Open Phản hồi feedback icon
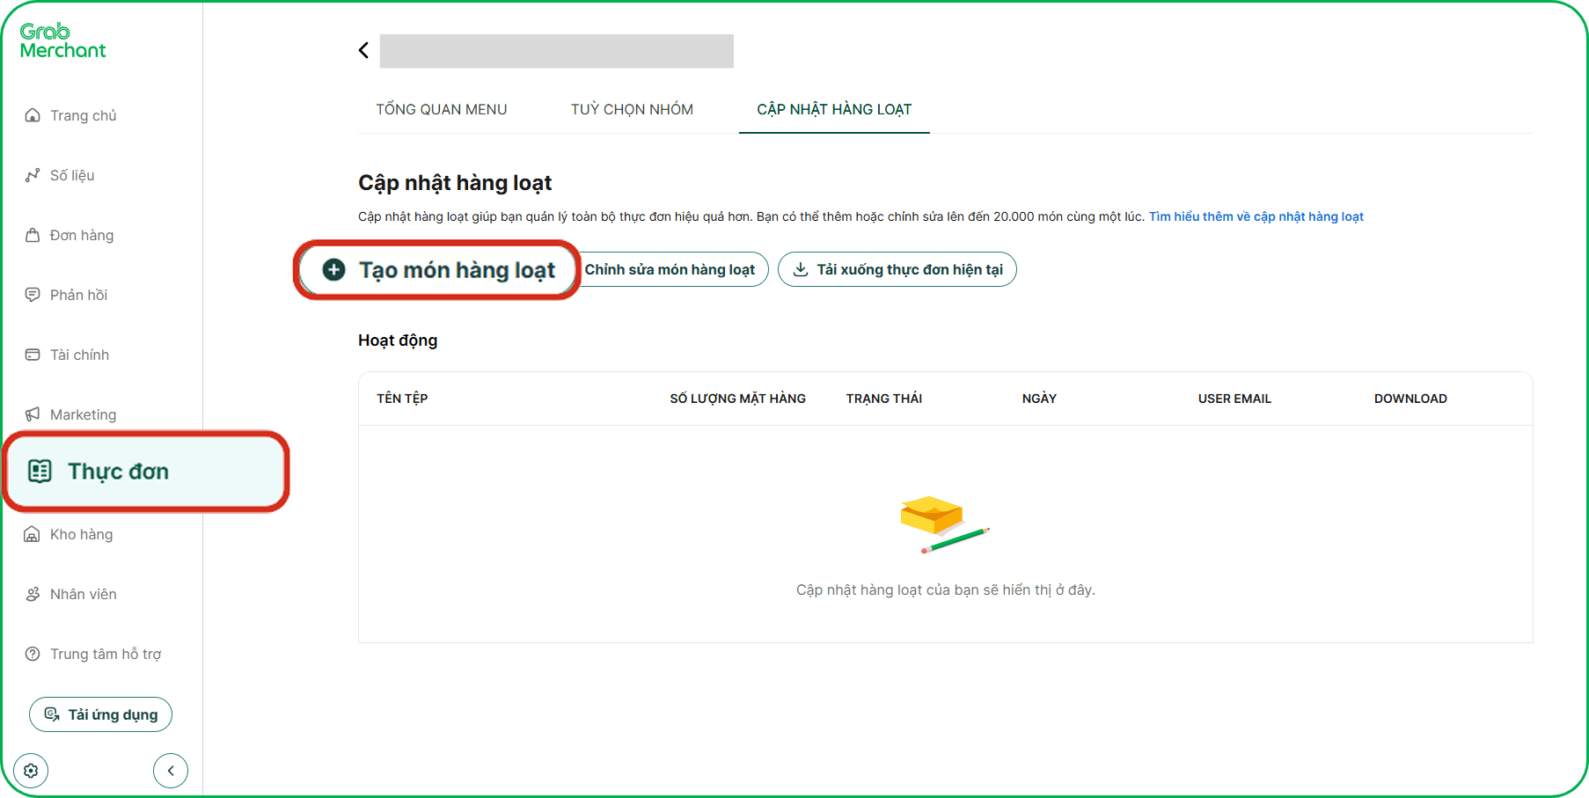 [x=33, y=295]
